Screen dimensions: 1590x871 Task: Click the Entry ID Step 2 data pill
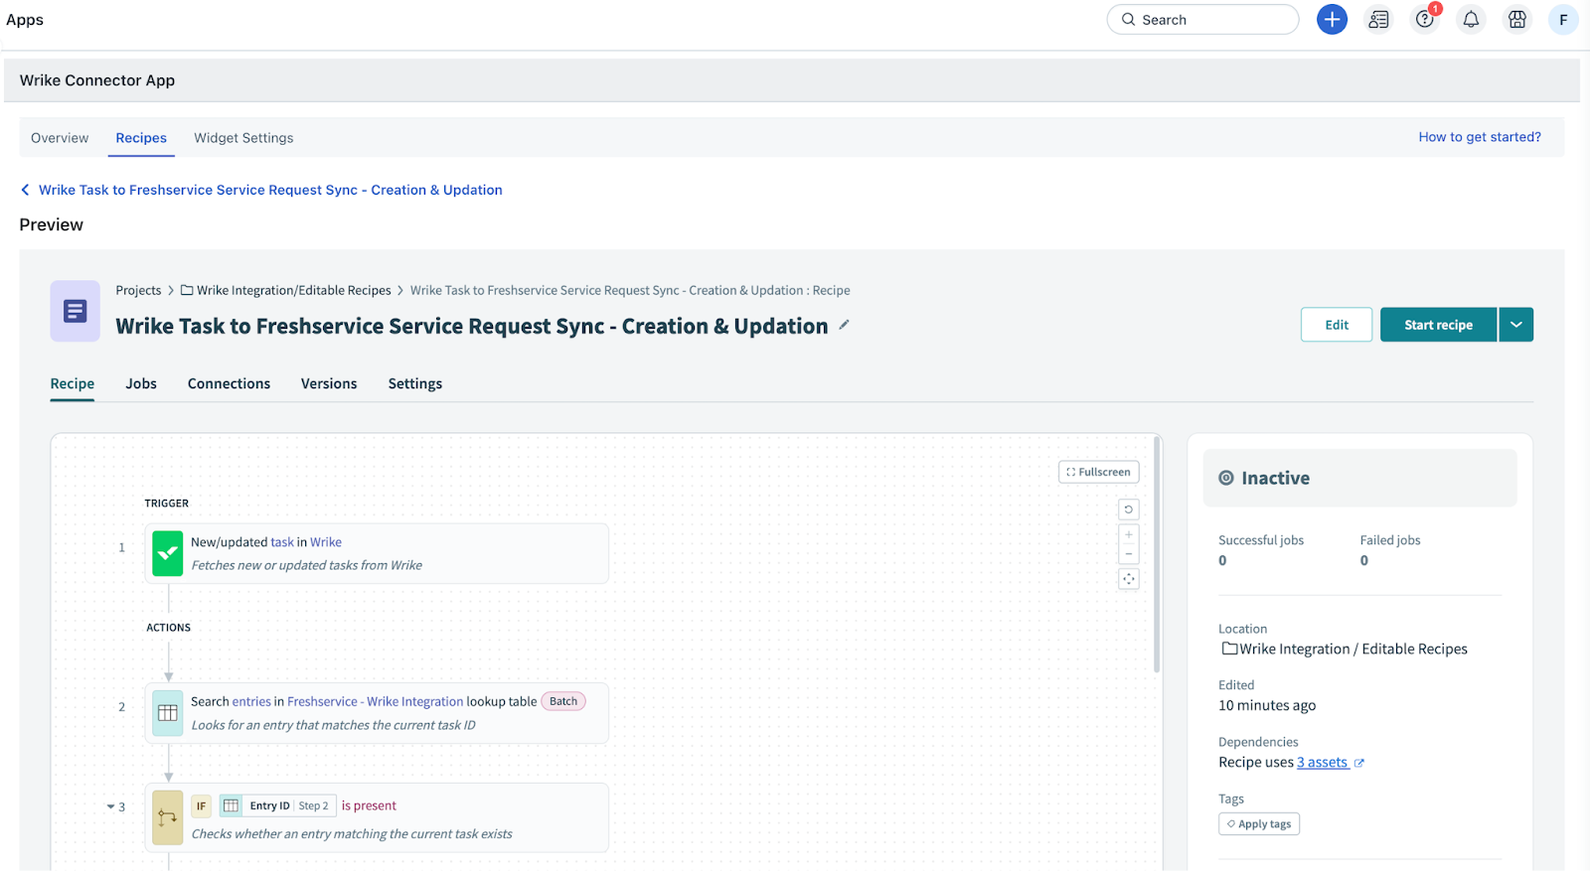[277, 805]
